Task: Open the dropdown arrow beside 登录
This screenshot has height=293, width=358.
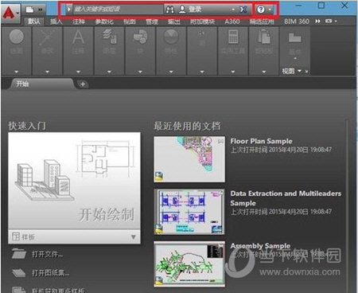Action: point(233,10)
